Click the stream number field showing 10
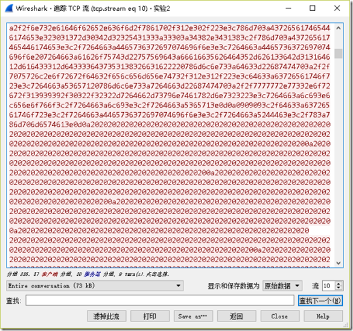Viewport: 353px width, 331px height. (329, 286)
